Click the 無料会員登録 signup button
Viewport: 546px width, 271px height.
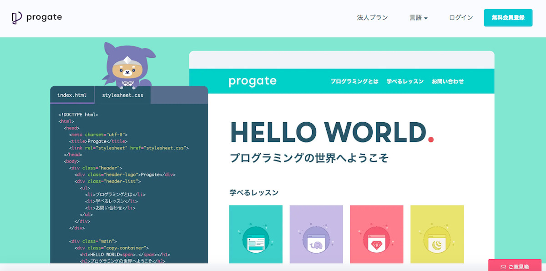[508, 18]
